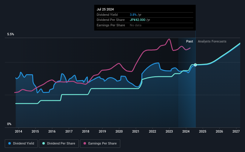Click the '0%' y-axis label
The image size is (245, 152).
(9, 124)
